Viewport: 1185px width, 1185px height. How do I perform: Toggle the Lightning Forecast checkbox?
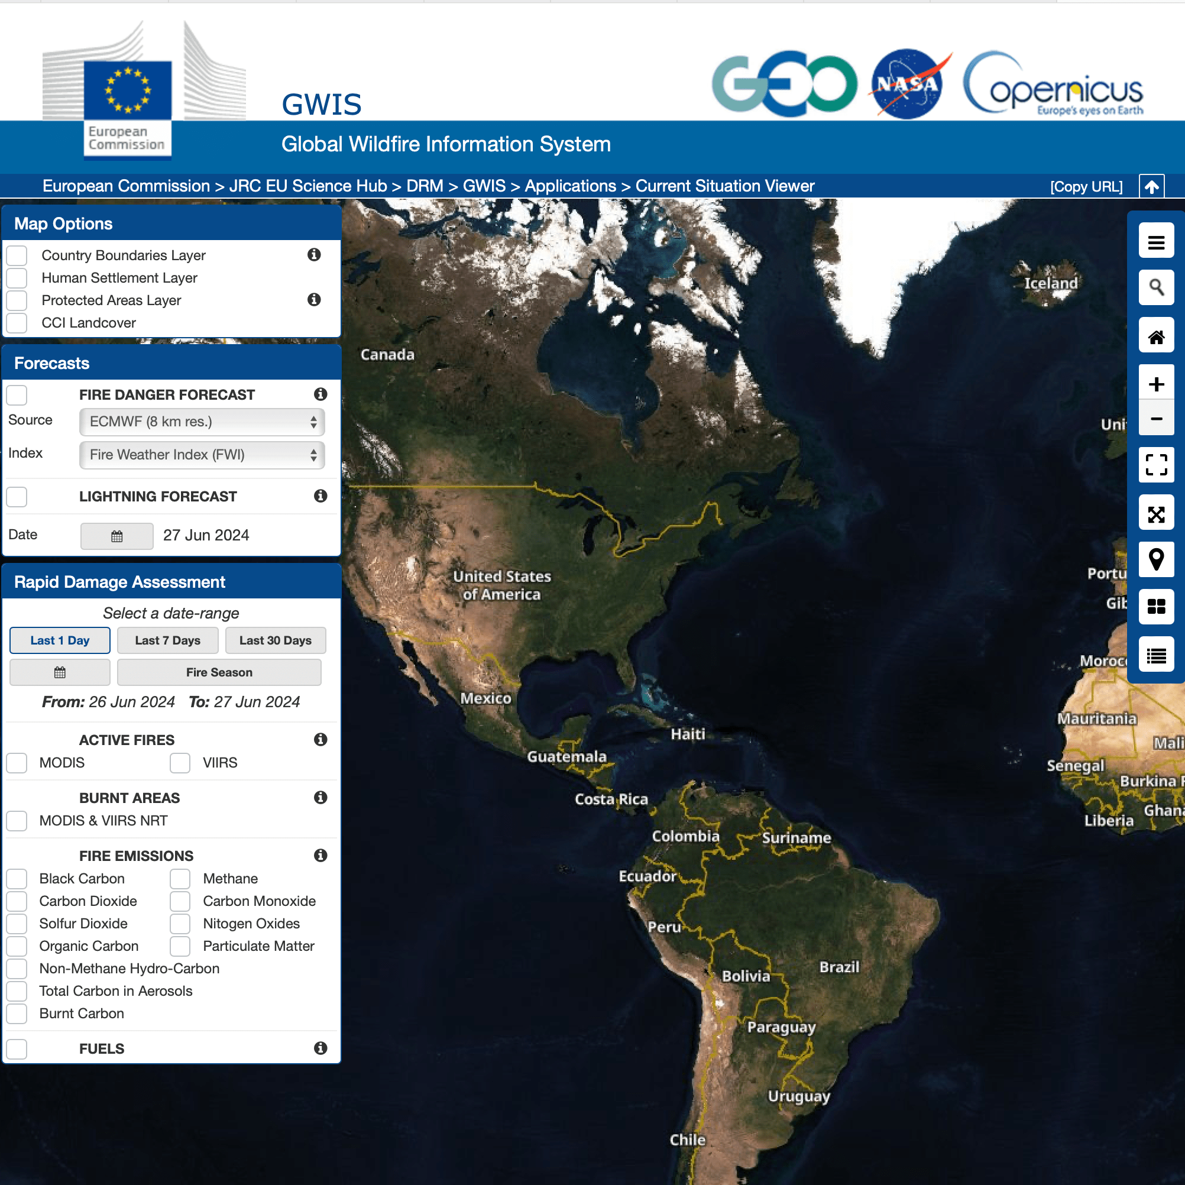click(17, 496)
